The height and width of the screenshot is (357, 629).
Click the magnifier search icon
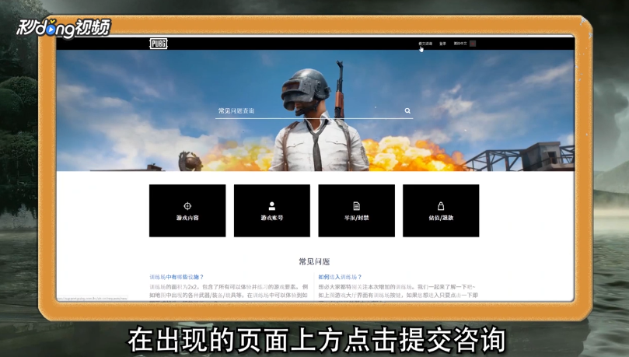(x=407, y=110)
